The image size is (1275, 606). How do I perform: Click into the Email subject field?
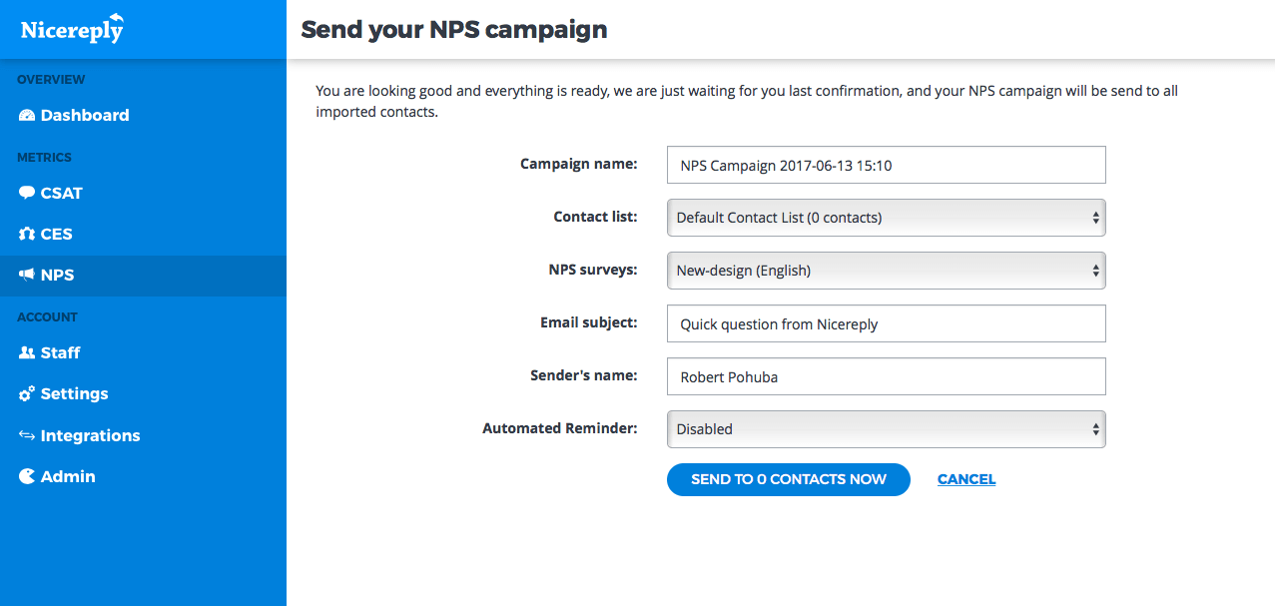[887, 323]
